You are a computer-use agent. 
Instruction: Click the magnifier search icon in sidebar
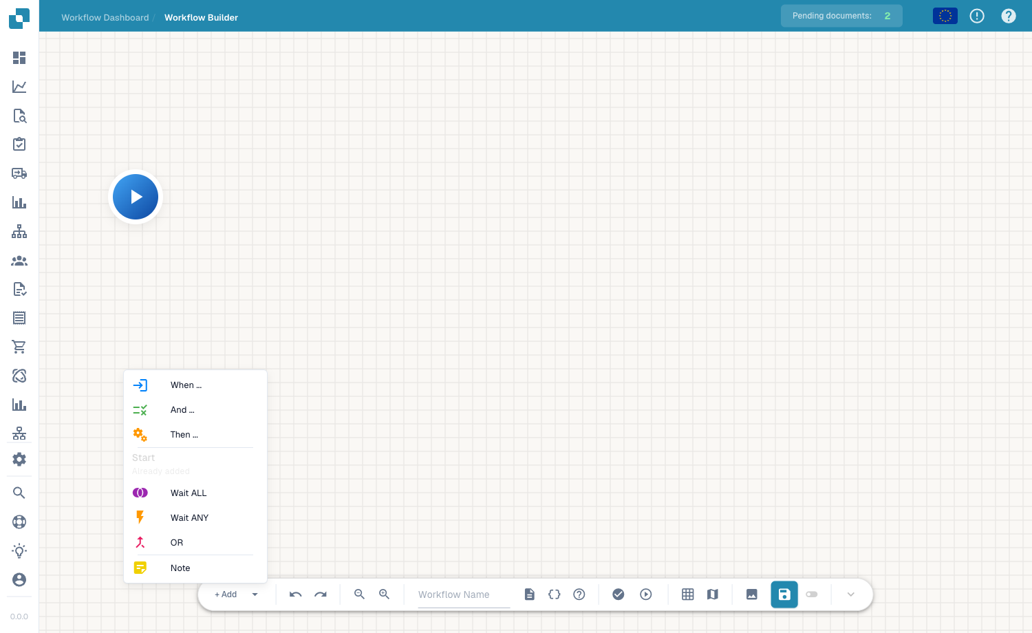click(x=19, y=493)
